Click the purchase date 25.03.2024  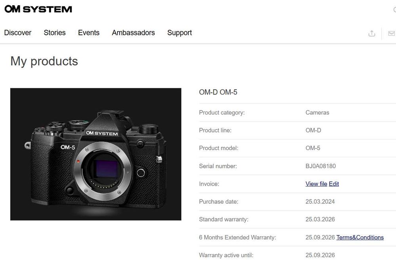pyautogui.click(x=320, y=201)
